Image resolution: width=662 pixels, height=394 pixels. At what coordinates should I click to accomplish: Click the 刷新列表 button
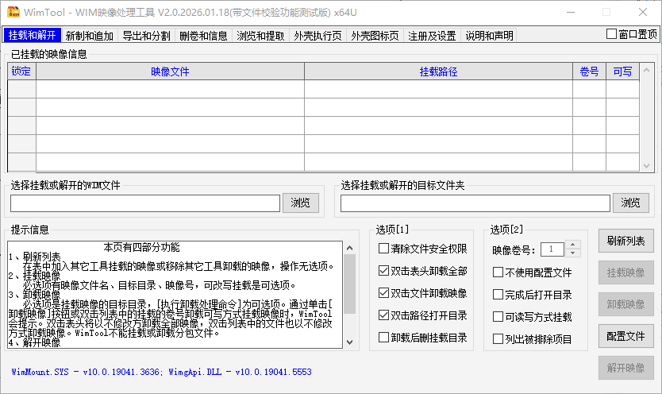[x=626, y=241]
